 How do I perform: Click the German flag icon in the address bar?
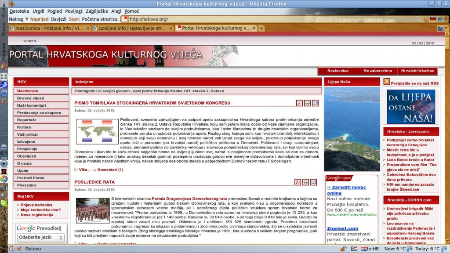tap(433, 19)
